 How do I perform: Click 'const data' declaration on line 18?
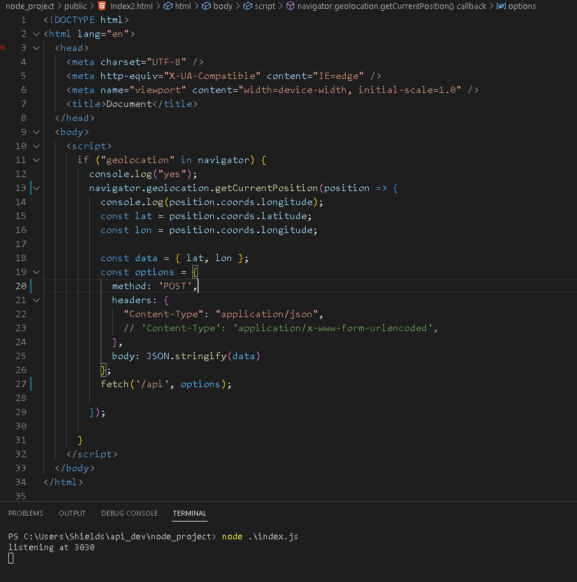129,259
